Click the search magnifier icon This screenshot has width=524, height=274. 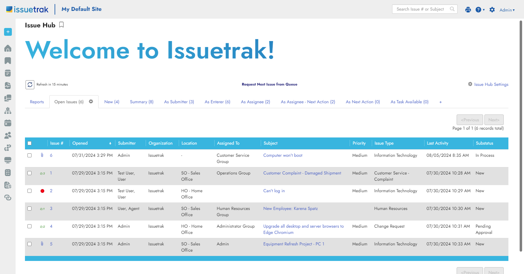point(452,9)
